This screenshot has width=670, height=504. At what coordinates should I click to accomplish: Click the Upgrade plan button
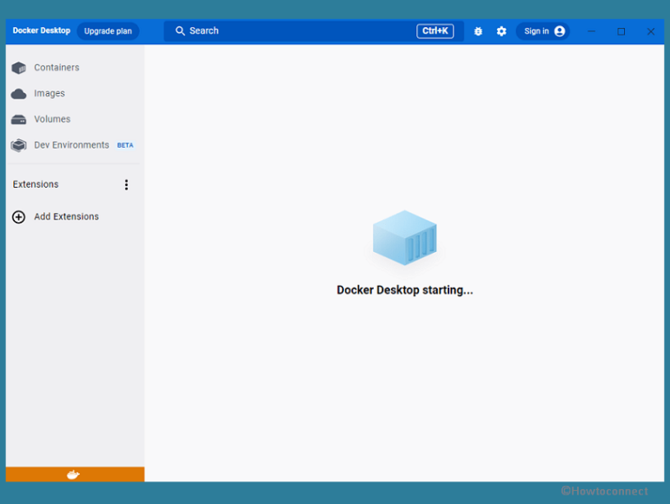pos(108,31)
